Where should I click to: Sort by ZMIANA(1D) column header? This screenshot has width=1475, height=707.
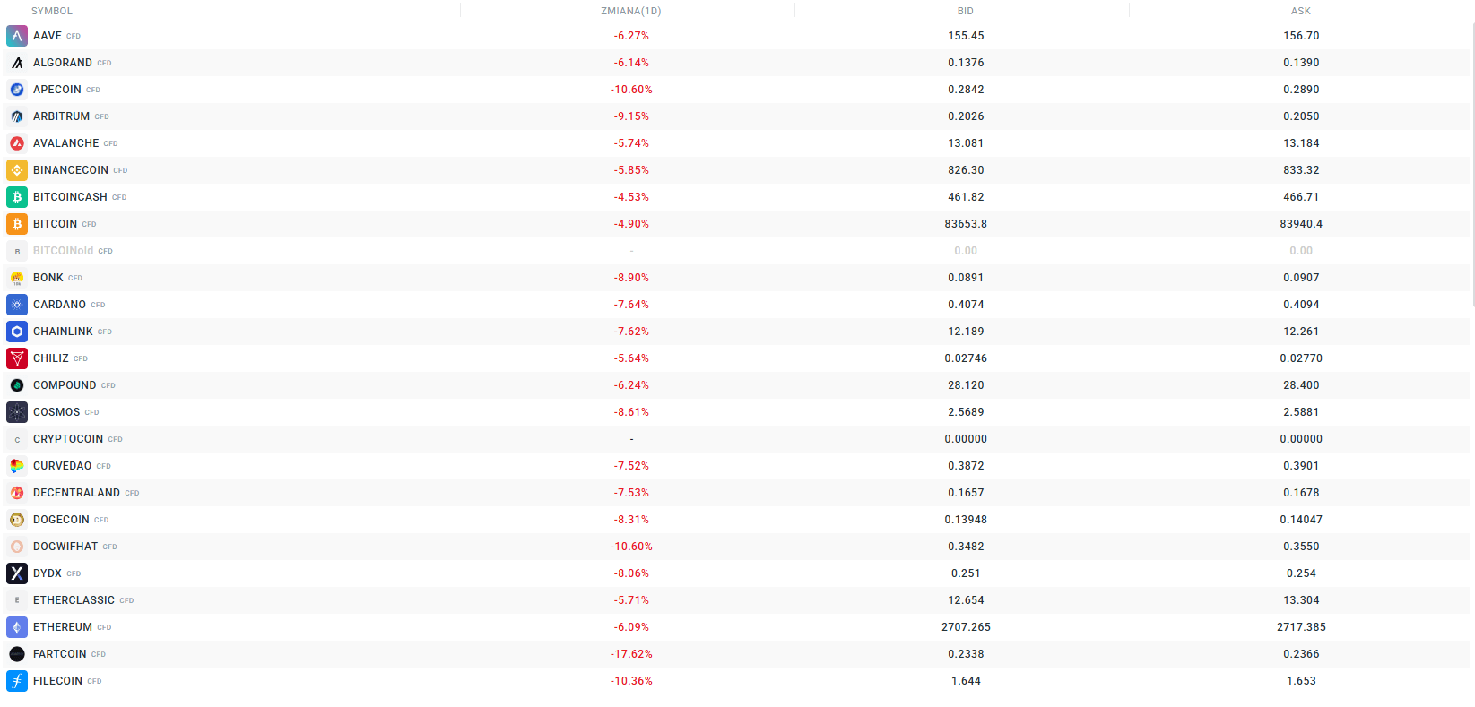click(x=631, y=11)
